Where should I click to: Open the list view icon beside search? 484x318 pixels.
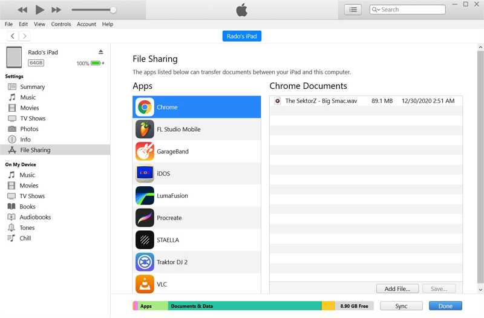tap(353, 10)
